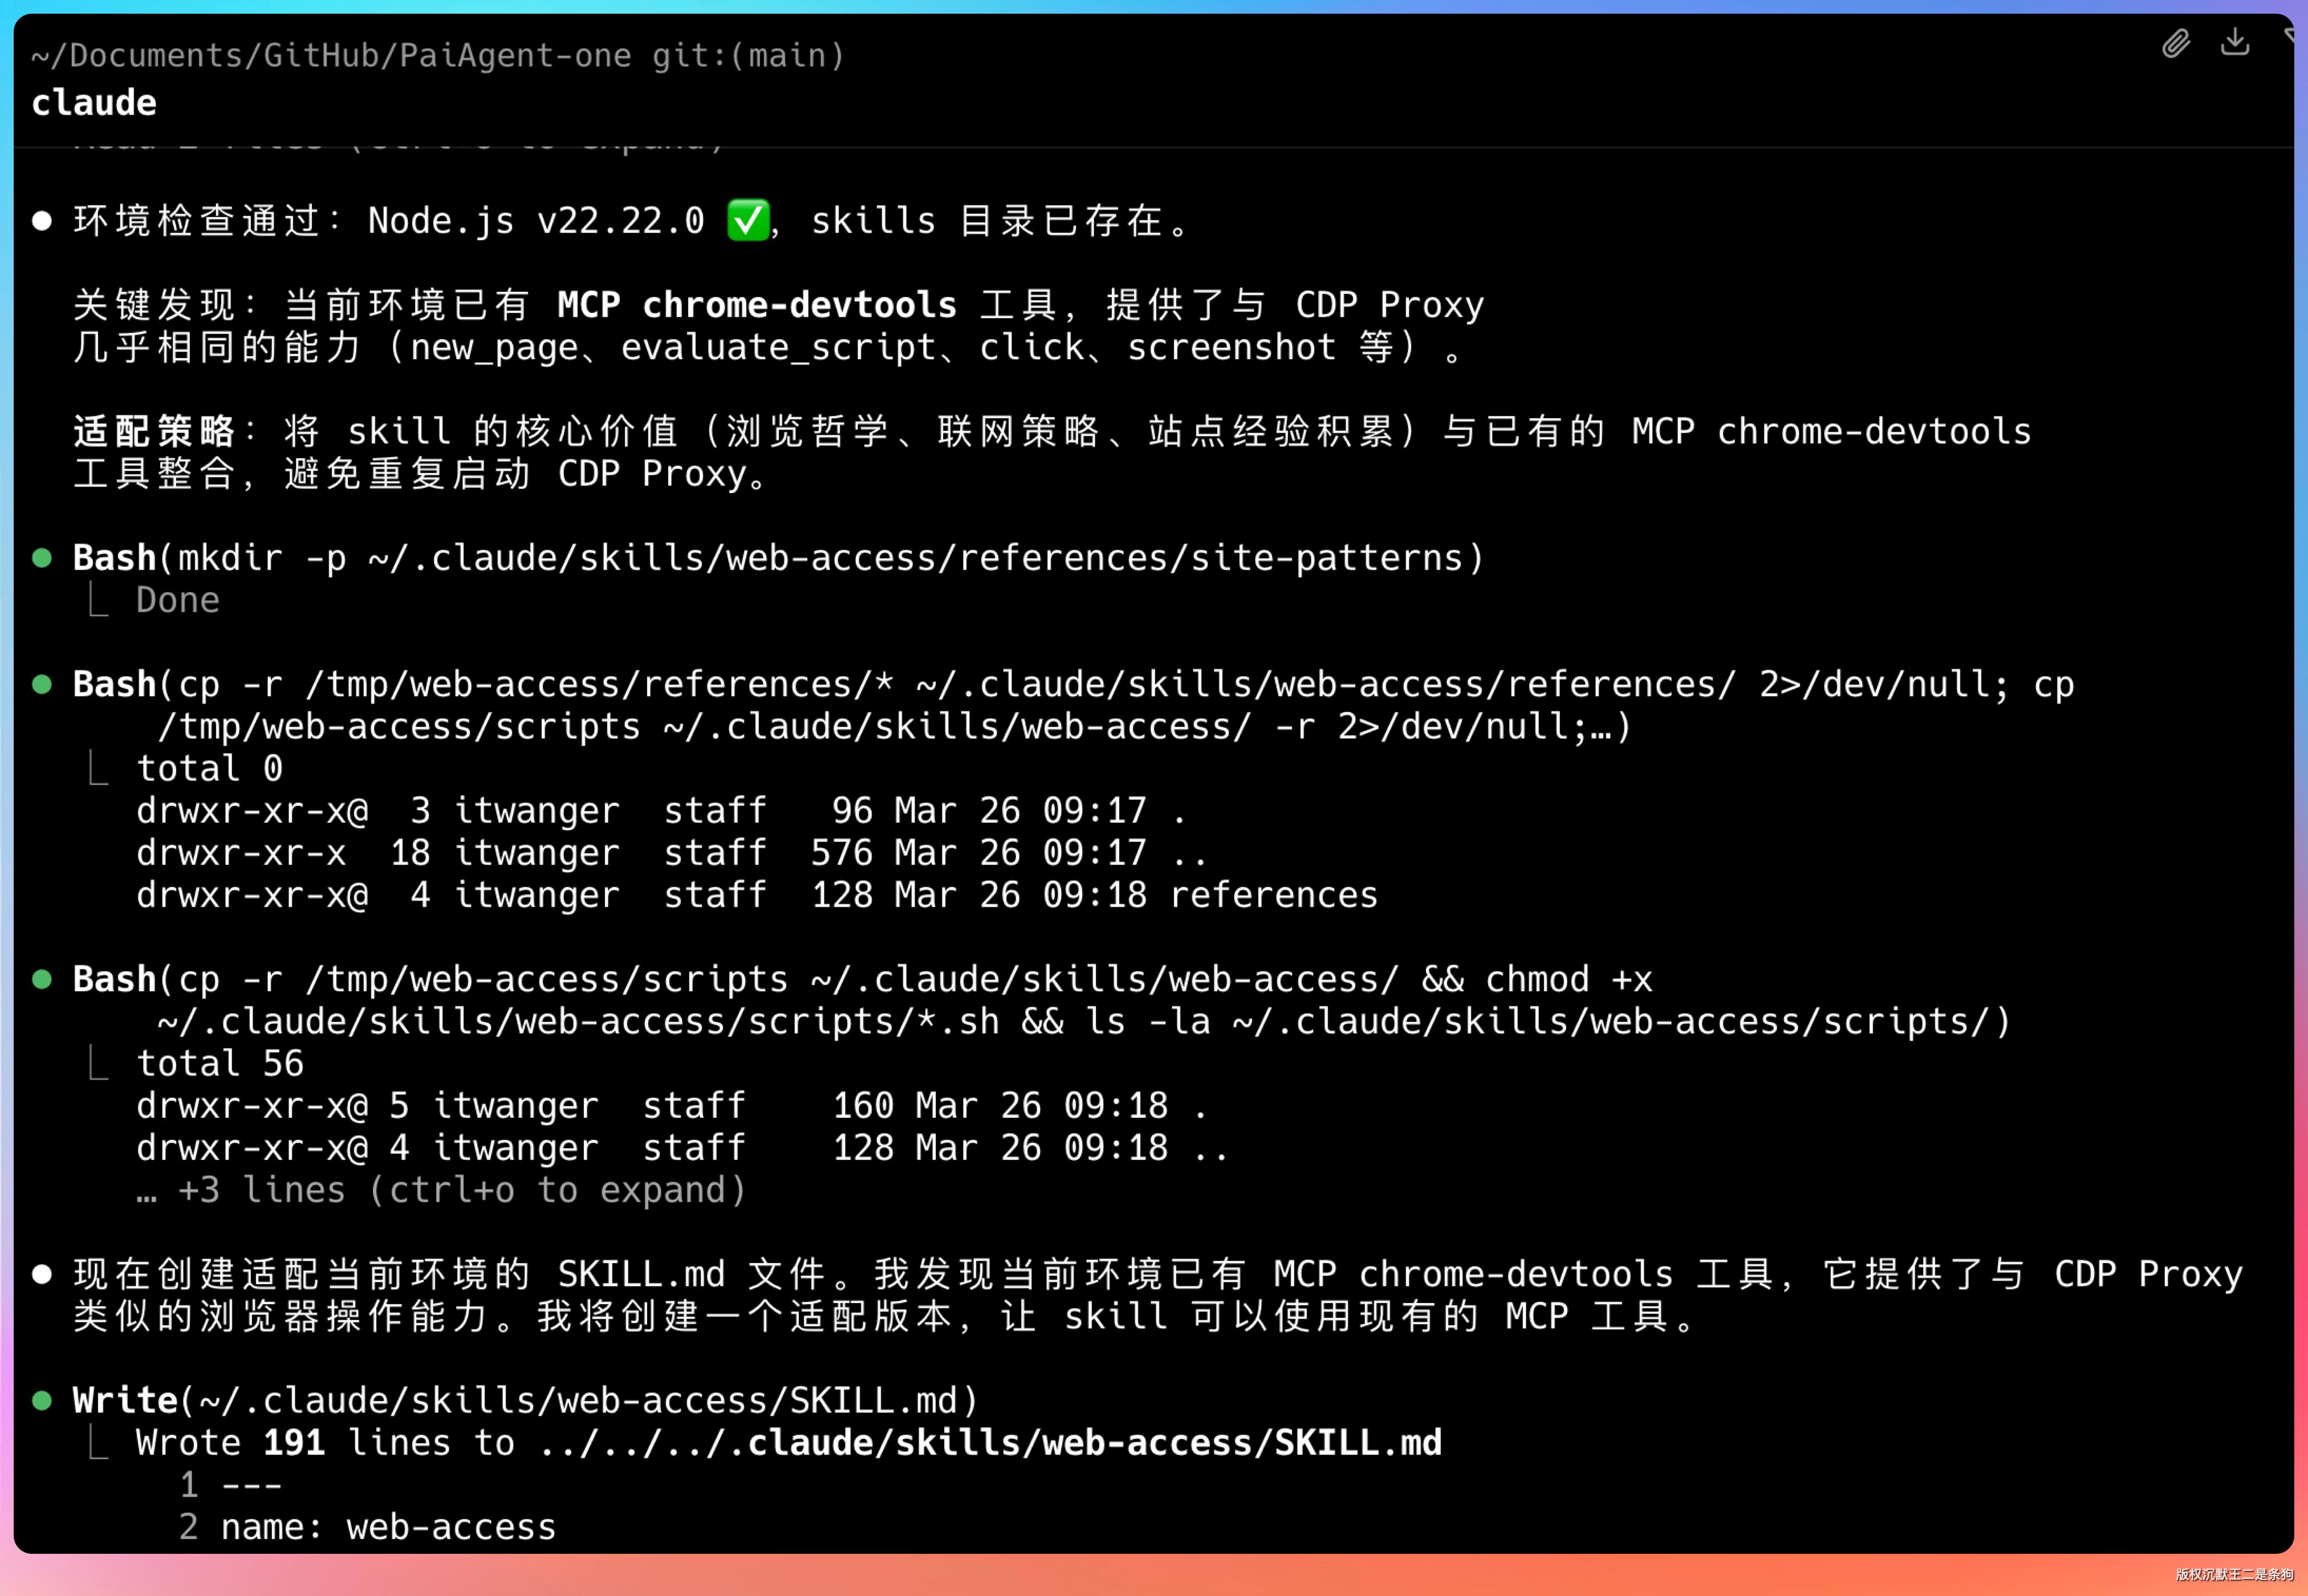Click the tree connector next to 'Done'
This screenshot has width=2308, height=1596.
[98, 600]
